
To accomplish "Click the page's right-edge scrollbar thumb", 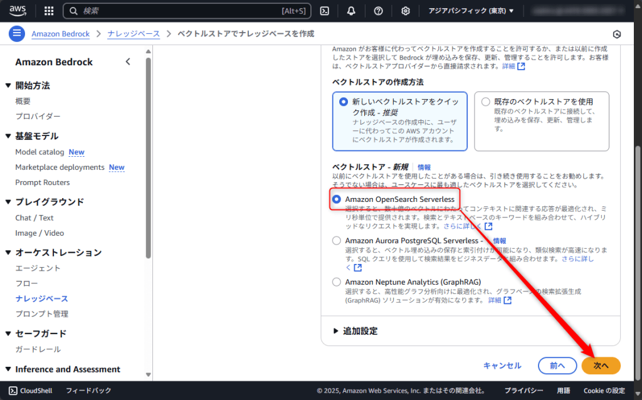I will point(638,262).
